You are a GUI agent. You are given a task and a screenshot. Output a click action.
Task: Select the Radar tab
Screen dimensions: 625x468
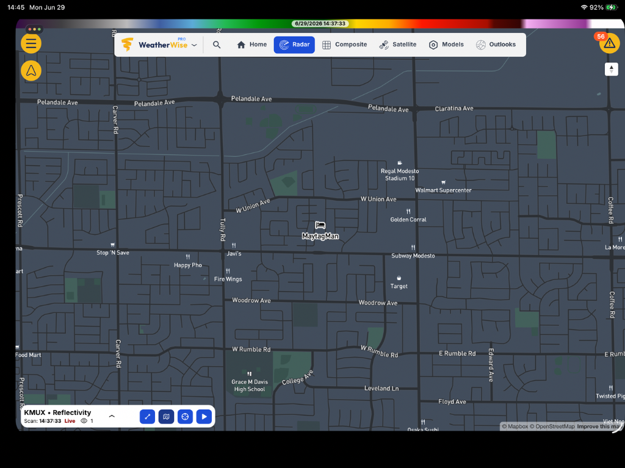click(294, 45)
